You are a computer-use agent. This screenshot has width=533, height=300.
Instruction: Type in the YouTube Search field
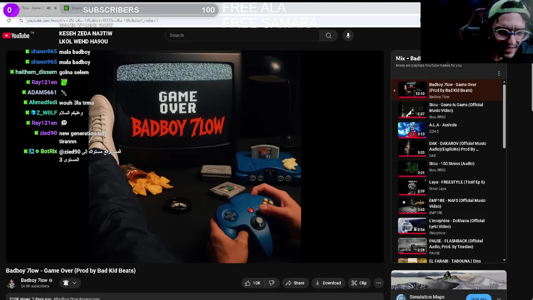click(242, 35)
